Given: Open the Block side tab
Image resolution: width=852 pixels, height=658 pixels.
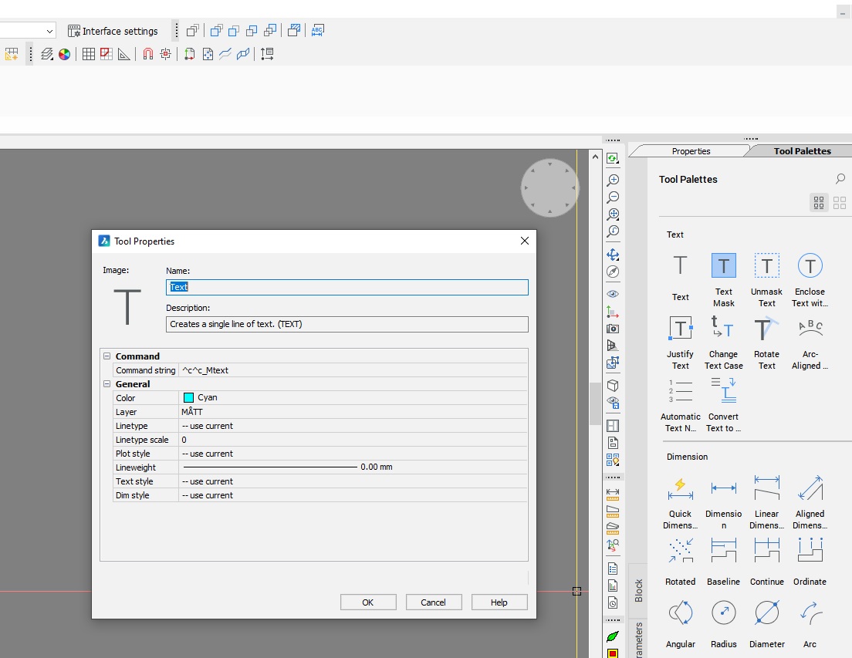Looking at the screenshot, I should coord(638,590).
